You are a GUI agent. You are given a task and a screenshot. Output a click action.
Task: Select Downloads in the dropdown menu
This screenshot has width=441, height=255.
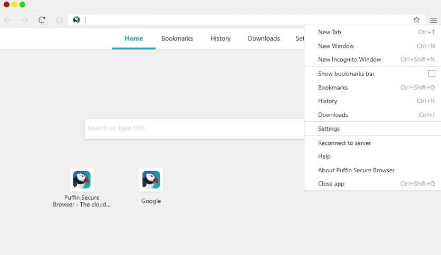(x=372, y=115)
